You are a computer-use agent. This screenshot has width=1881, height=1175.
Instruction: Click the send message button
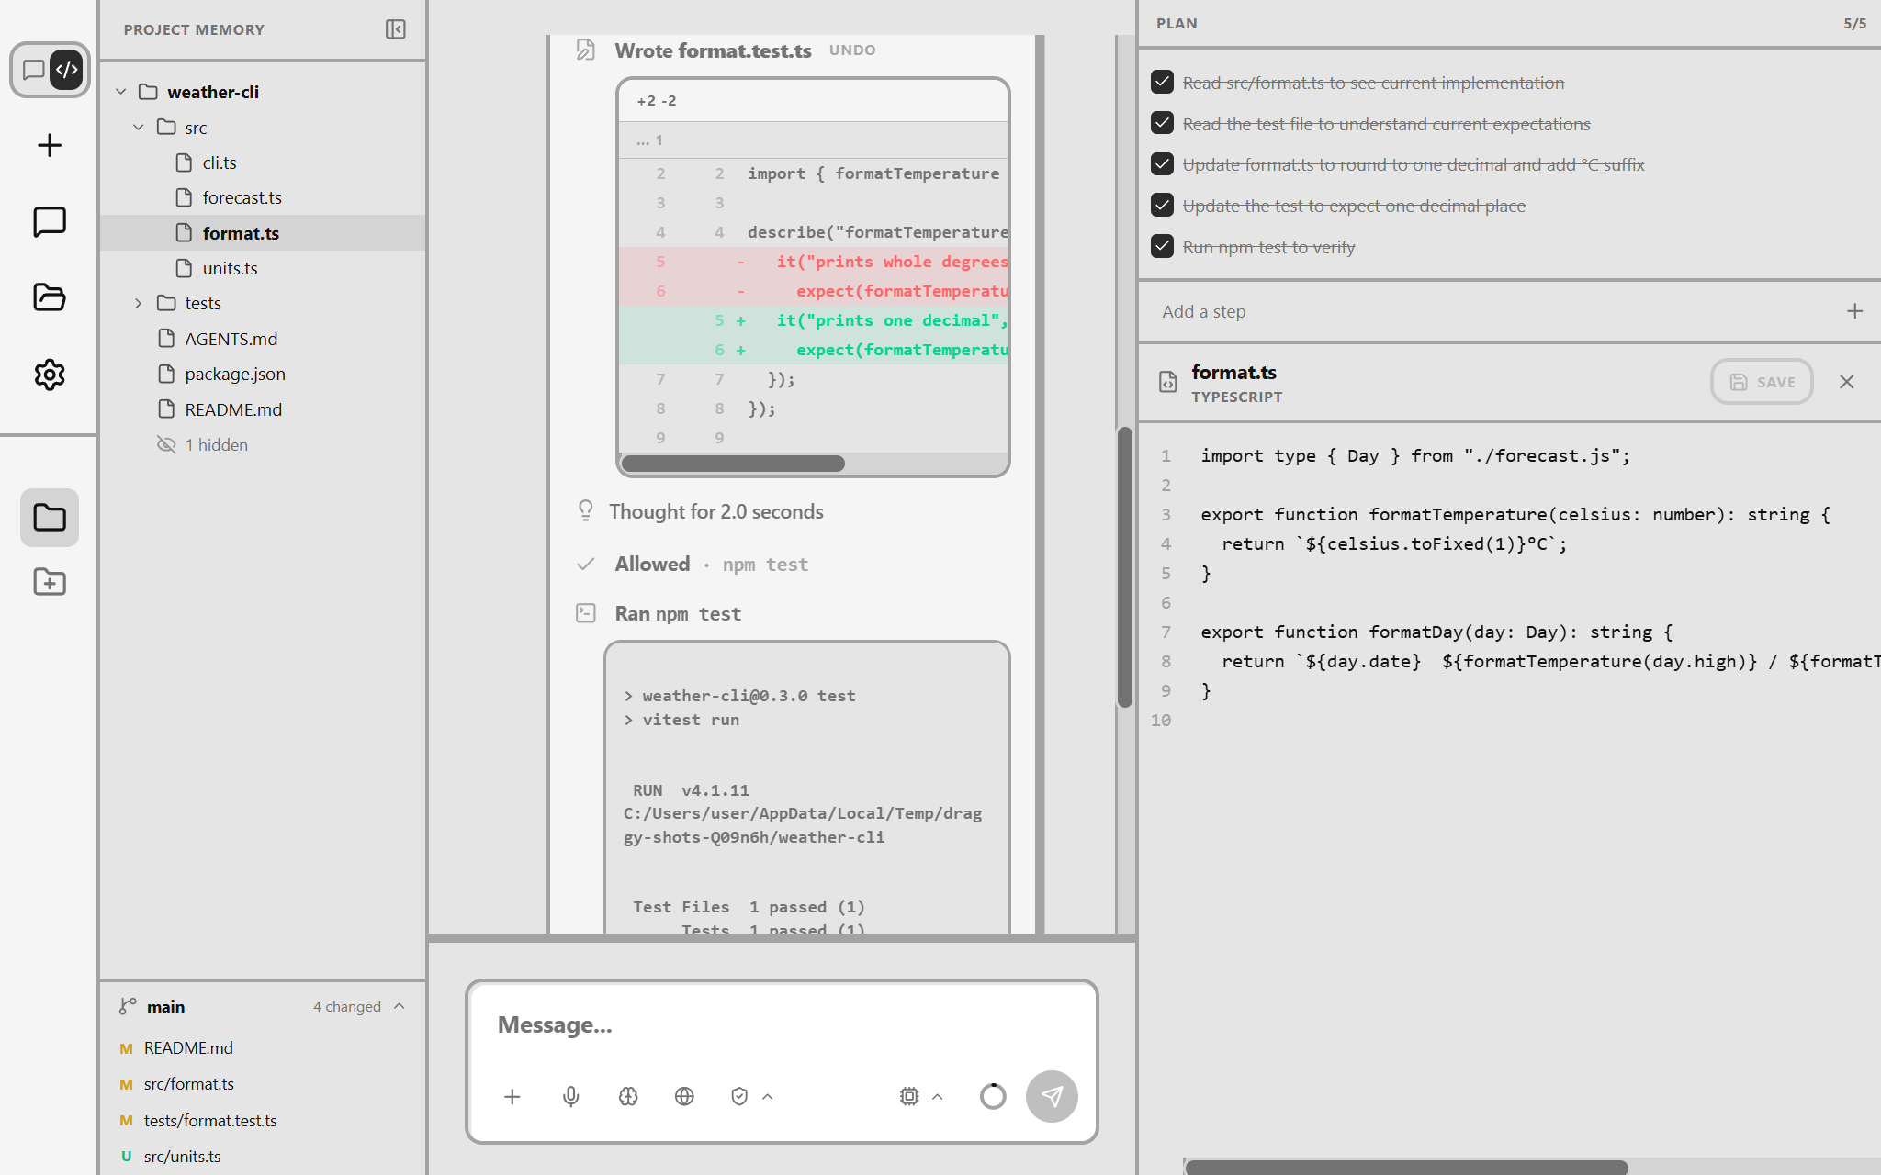tap(1052, 1096)
